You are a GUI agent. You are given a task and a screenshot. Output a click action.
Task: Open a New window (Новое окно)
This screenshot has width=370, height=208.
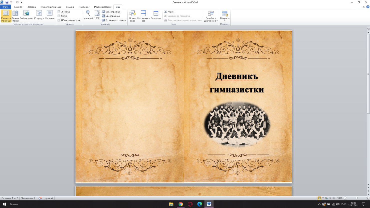132,16
